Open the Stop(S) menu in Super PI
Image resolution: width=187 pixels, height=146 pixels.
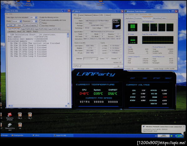[x=35, y=31]
